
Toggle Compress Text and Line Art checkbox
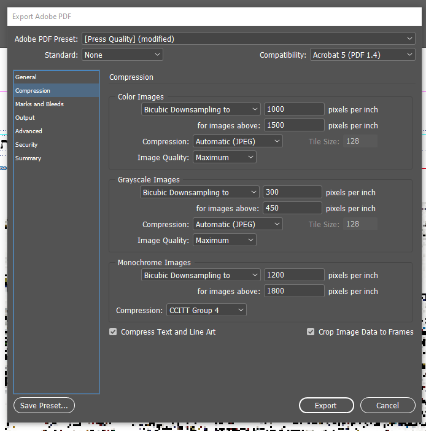[x=113, y=332]
